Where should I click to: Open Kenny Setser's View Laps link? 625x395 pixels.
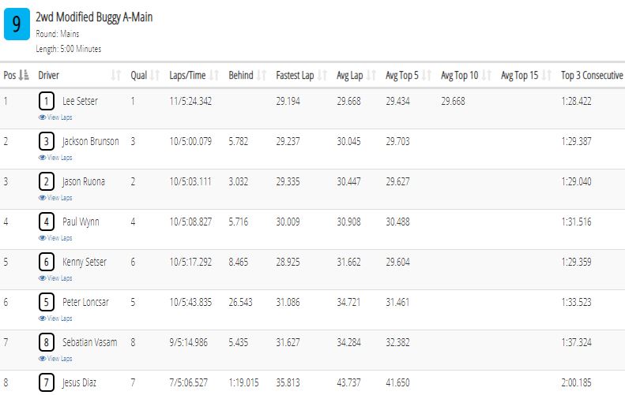(55, 278)
